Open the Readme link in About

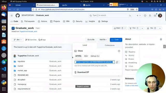tap(132, 52)
